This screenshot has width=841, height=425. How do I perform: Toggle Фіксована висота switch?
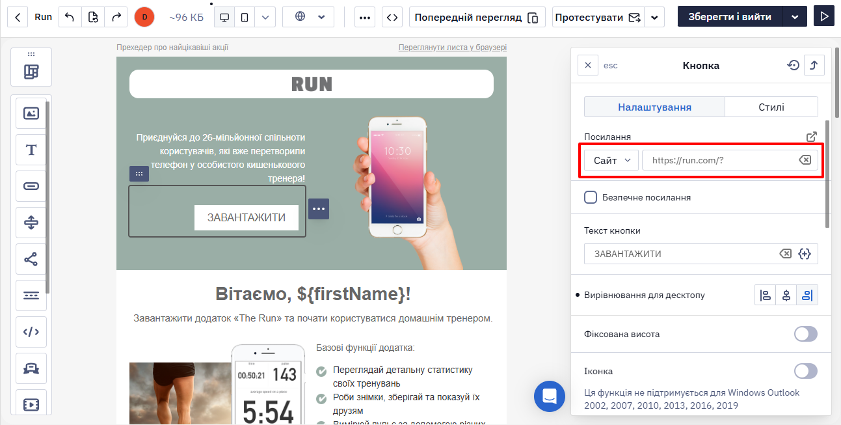806,334
